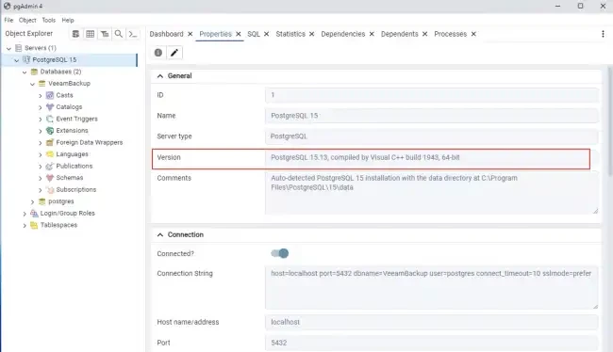Click the Login/Group Roles icon

34,214
